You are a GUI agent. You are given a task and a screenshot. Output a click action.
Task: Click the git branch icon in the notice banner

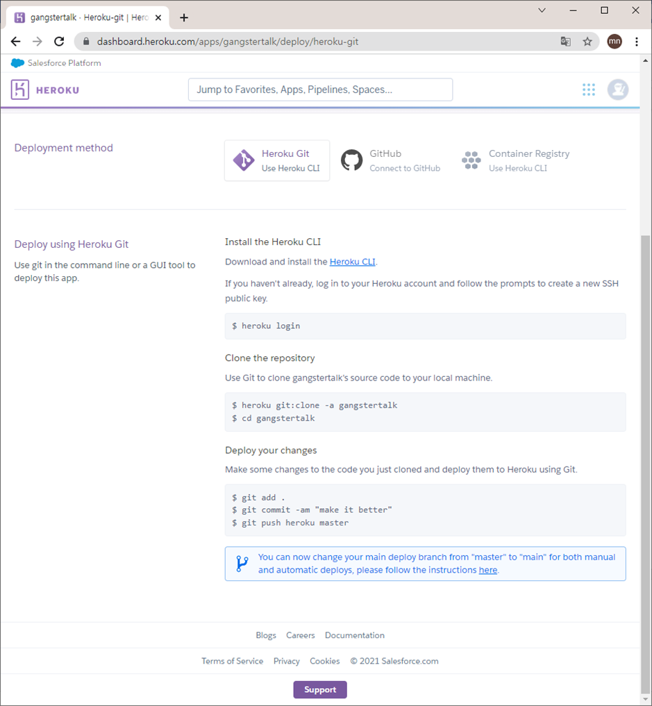click(x=242, y=563)
